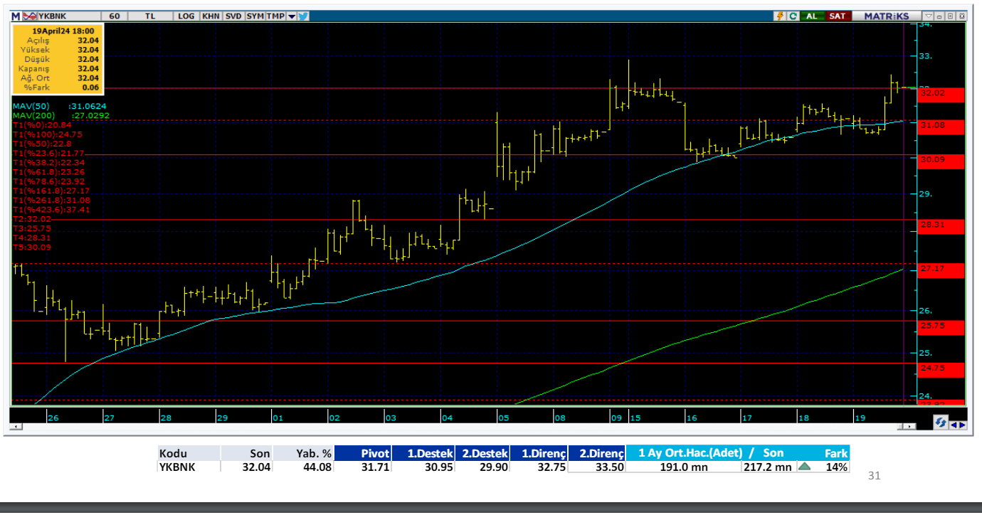Image resolution: width=982 pixels, height=515 pixels.
Task: Click the Pivot value 31.71
Action: tap(376, 467)
